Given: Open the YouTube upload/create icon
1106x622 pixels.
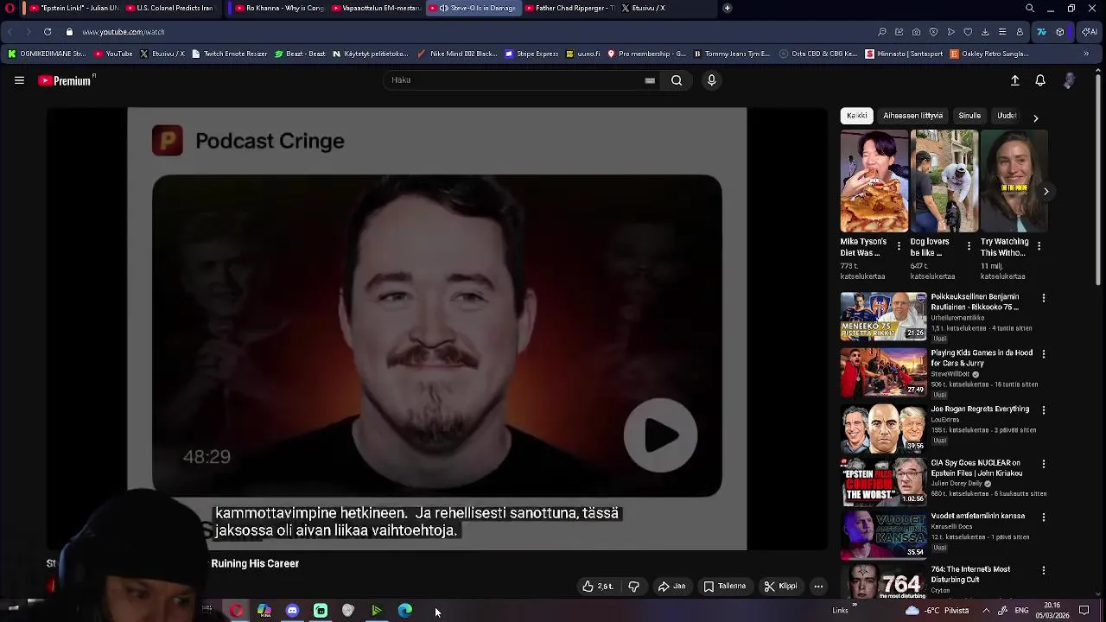Looking at the screenshot, I should (x=1015, y=80).
